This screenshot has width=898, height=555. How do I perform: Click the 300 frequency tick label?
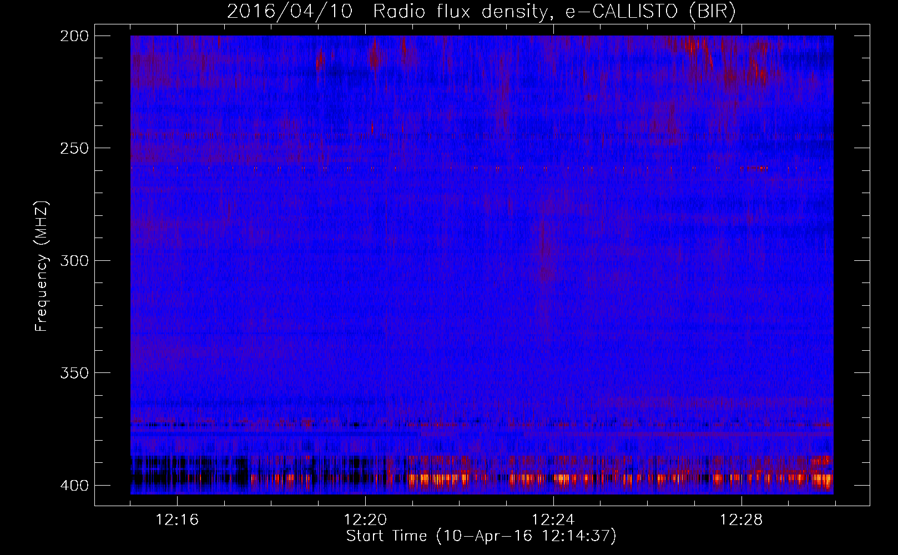(74, 260)
